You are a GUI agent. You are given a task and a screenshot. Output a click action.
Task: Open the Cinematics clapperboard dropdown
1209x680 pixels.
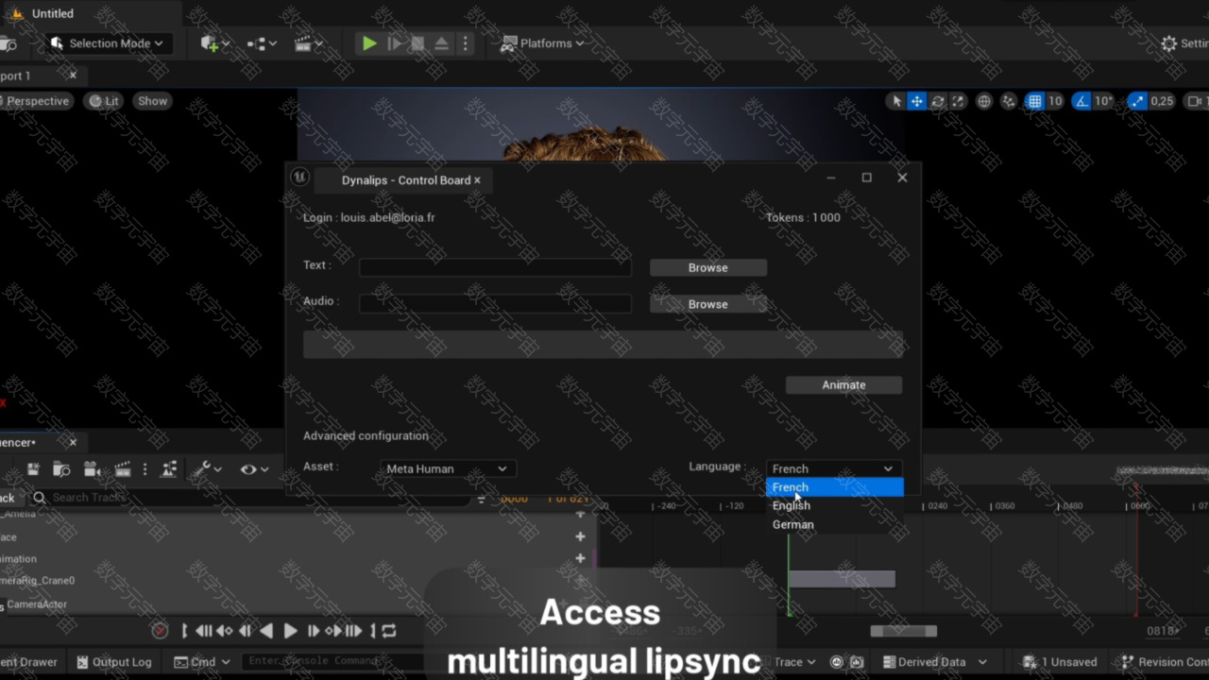coord(308,43)
